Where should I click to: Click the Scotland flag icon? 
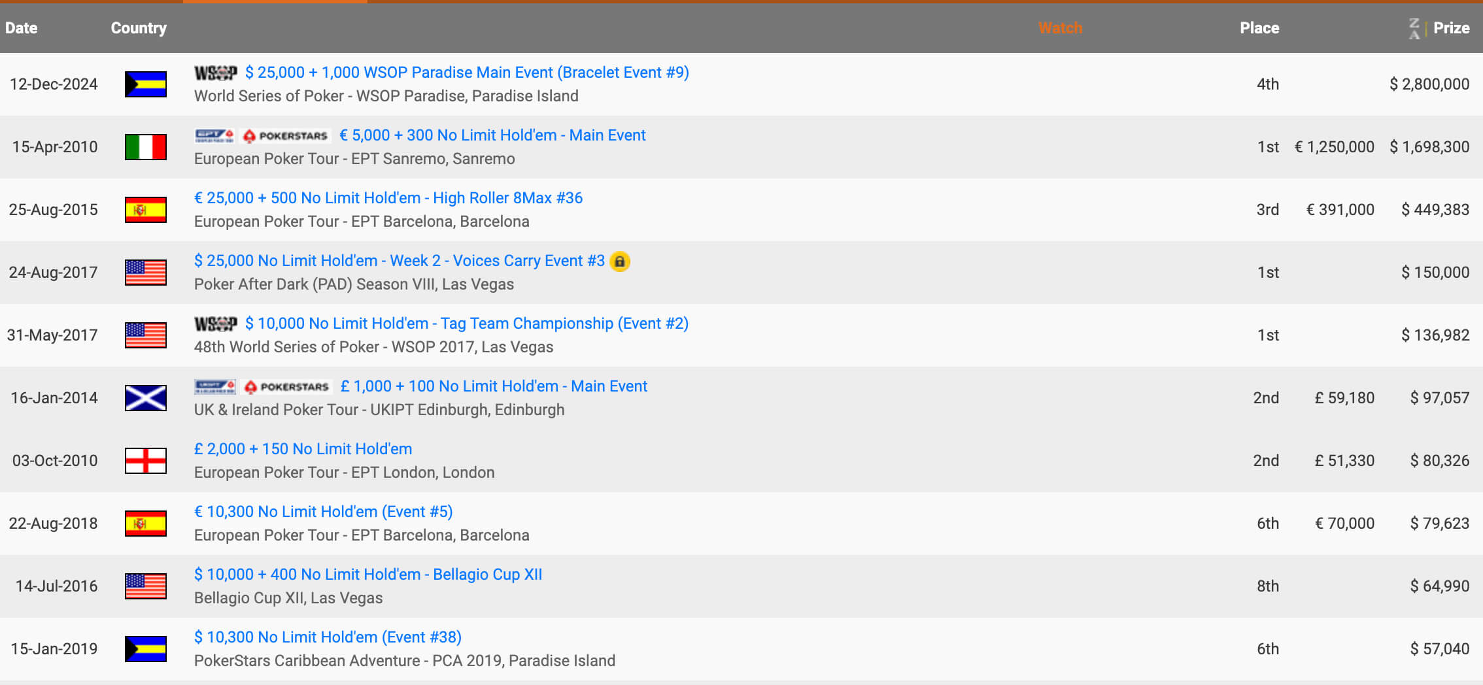point(145,398)
